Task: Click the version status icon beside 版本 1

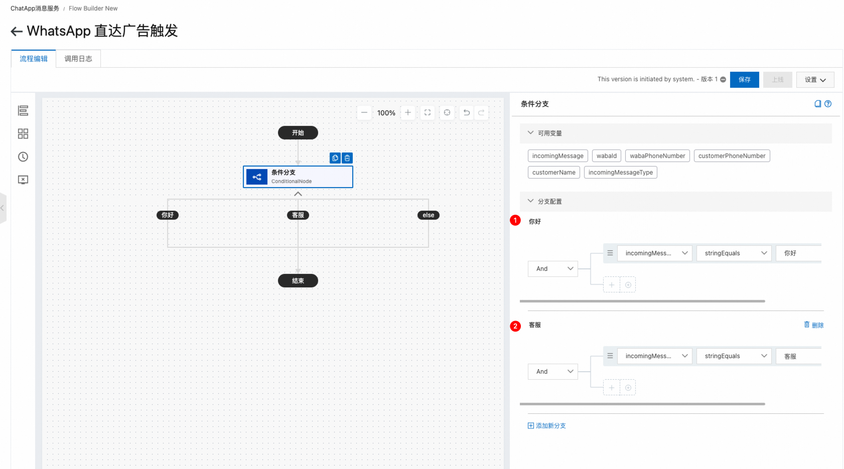Action: tap(723, 79)
